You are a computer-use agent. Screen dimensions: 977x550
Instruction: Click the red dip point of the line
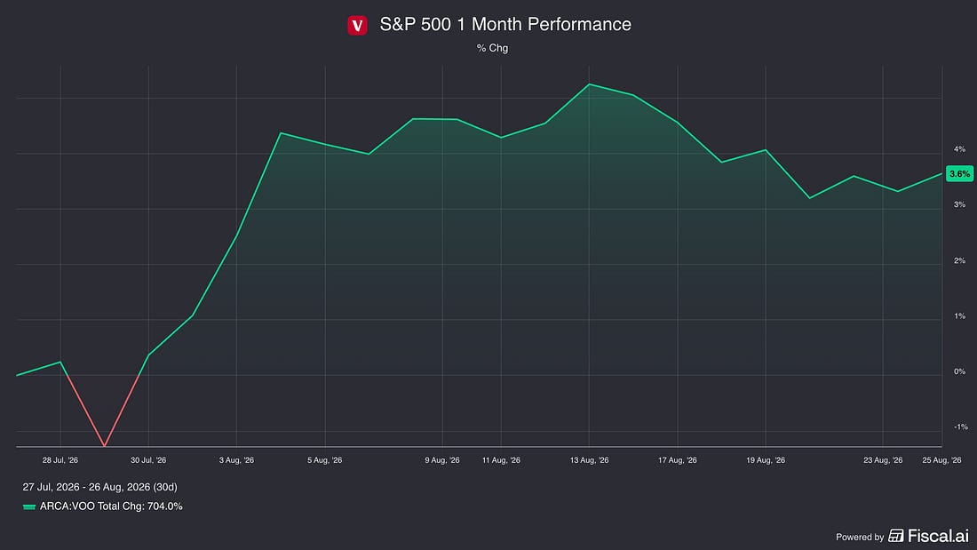tap(105, 445)
